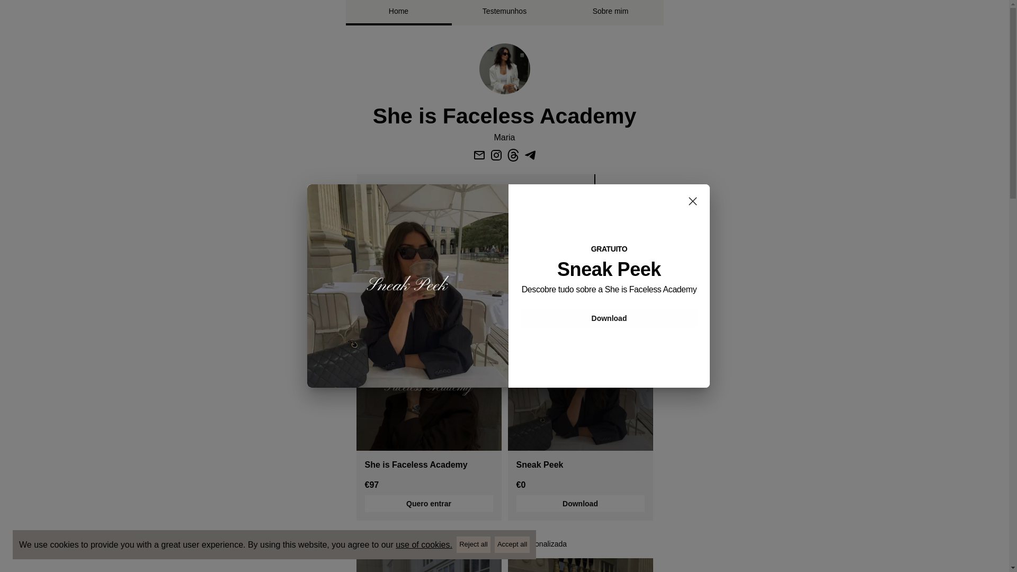Viewport: 1017px width, 572px height.
Task: Click the Sneak Peek popup image
Action: (x=408, y=286)
